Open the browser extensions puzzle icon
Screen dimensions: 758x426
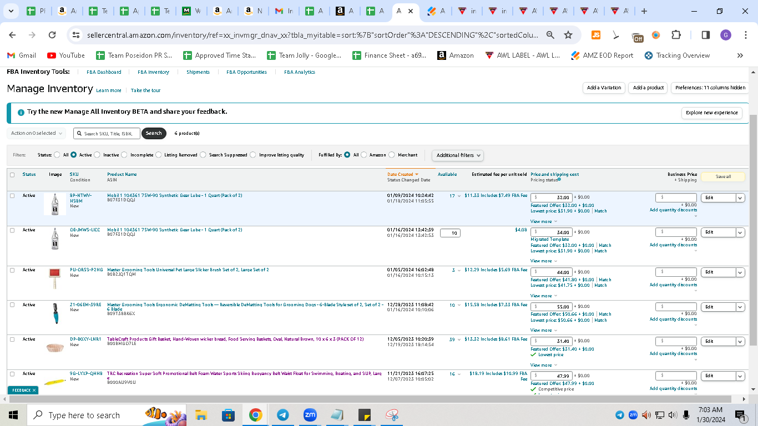tap(676, 35)
